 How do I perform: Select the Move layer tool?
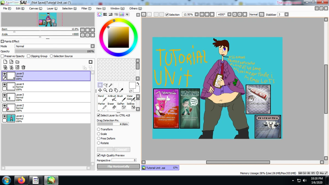(x=100, y=90)
